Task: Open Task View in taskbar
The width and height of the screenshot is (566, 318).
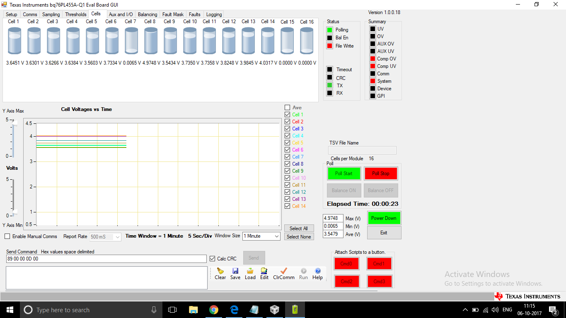Action: pyautogui.click(x=172, y=310)
